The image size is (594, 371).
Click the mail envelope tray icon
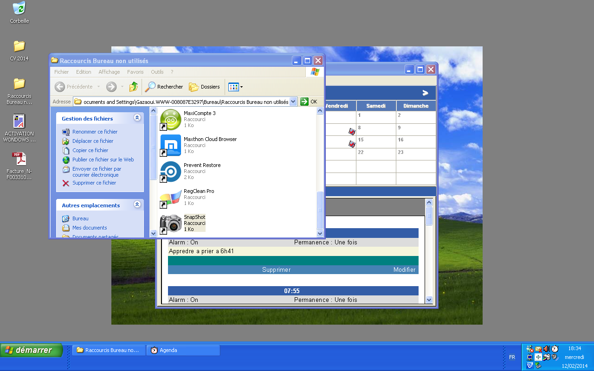[x=538, y=349]
